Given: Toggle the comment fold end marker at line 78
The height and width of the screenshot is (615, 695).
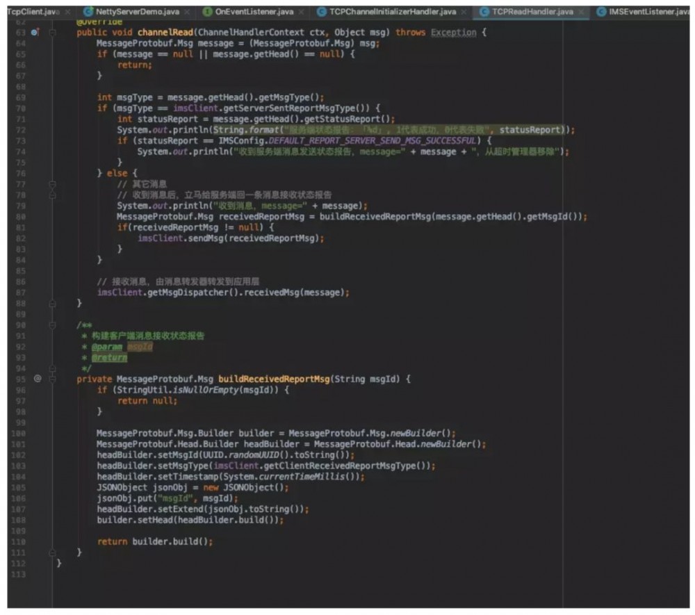Looking at the screenshot, I should point(52,195).
